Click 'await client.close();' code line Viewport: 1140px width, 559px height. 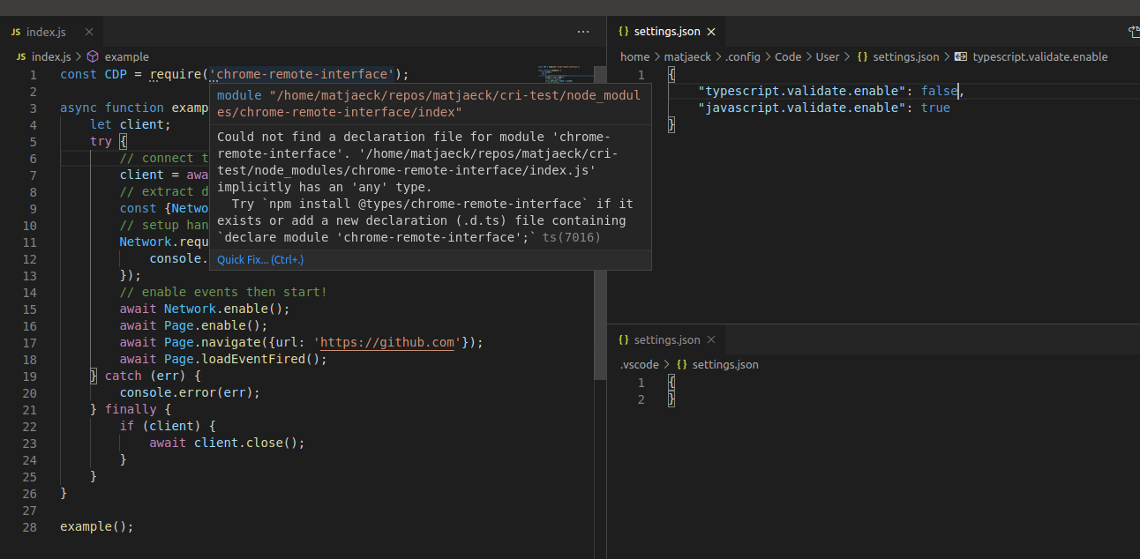click(227, 443)
